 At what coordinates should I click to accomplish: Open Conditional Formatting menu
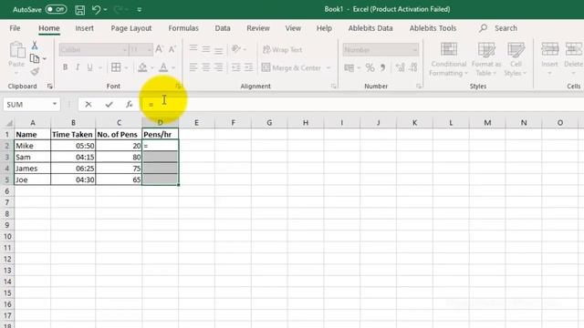point(448,59)
